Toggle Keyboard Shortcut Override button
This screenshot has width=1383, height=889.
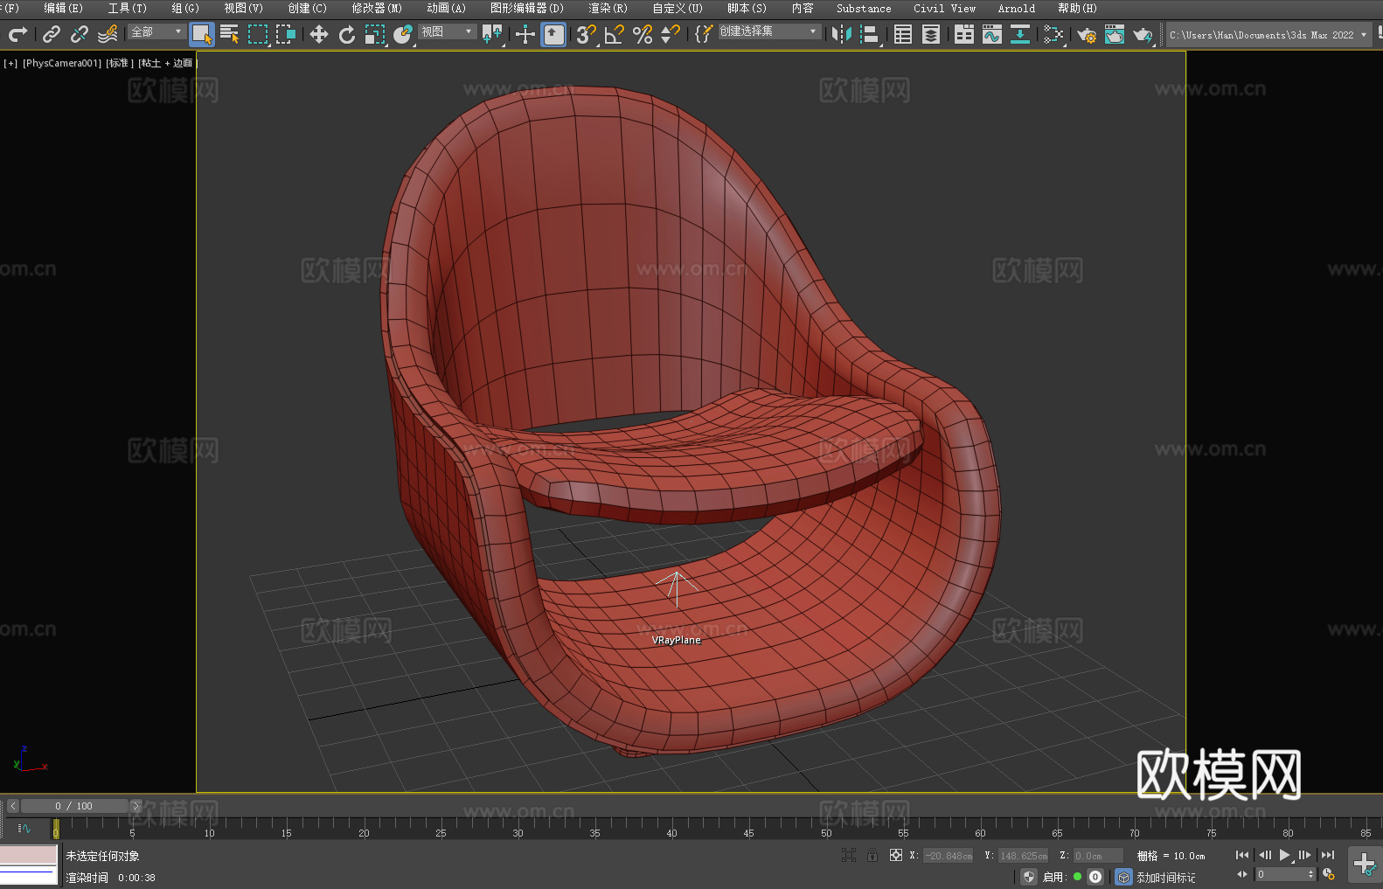[x=553, y=34]
